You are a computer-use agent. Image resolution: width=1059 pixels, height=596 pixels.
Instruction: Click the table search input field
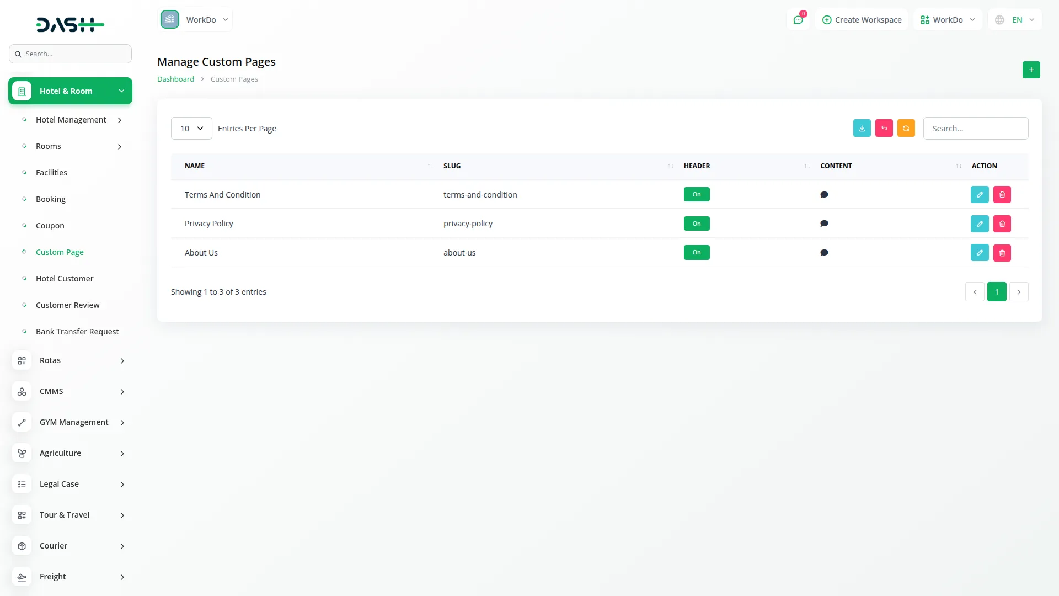(975, 129)
